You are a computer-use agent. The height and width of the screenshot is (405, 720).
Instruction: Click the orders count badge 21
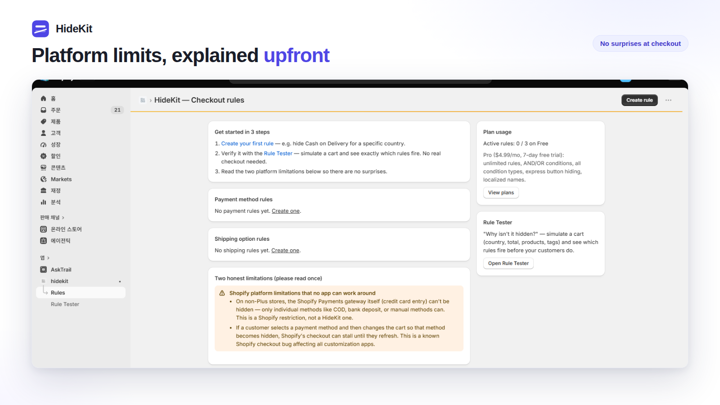tap(117, 110)
